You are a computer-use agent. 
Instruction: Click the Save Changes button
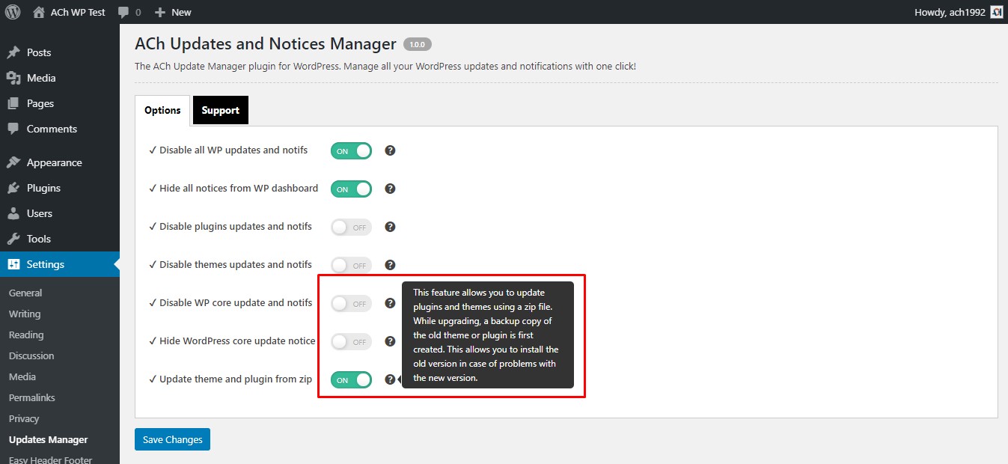(172, 439)
